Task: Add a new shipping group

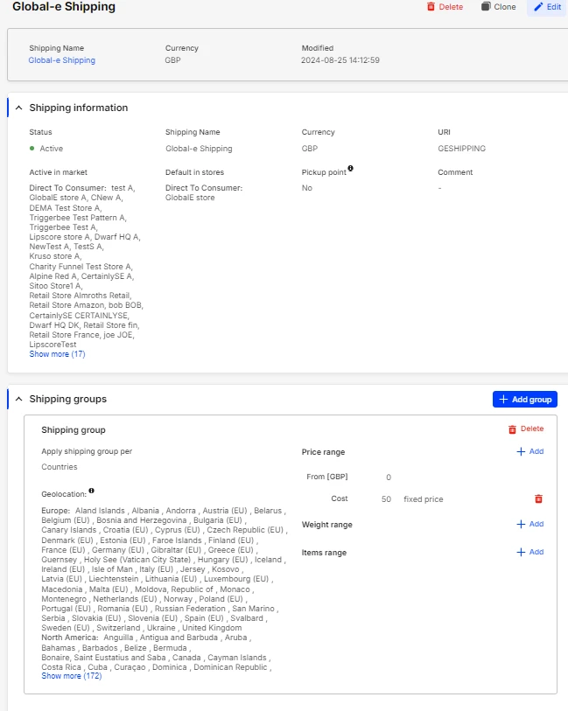Action: (x=525, y=399)
